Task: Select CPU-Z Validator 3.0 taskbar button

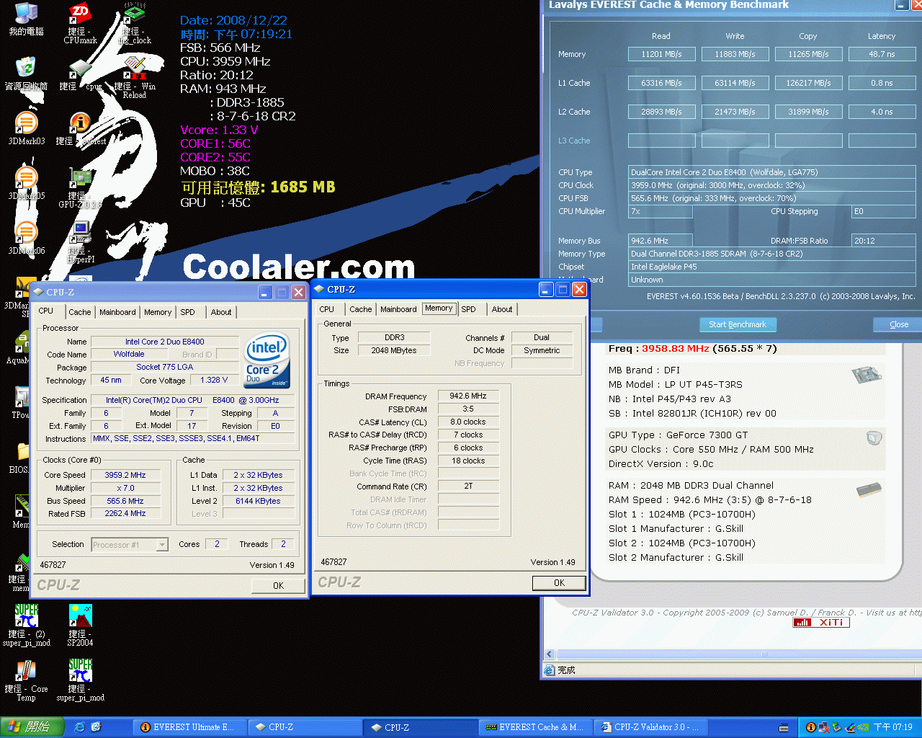Action: point(652,727)
